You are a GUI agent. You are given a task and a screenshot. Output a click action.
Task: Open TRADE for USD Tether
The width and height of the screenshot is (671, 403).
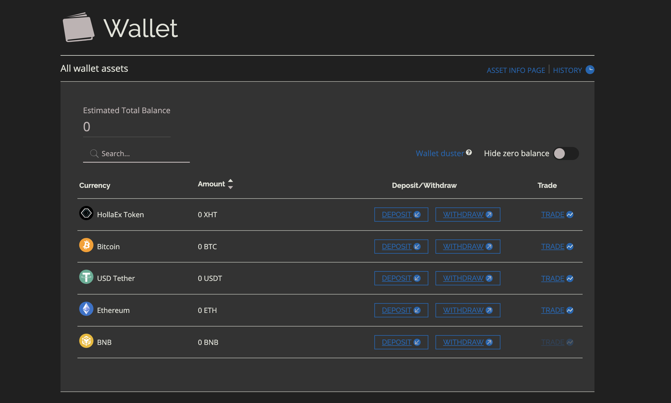pyautogui.click(x=553, y=279)
